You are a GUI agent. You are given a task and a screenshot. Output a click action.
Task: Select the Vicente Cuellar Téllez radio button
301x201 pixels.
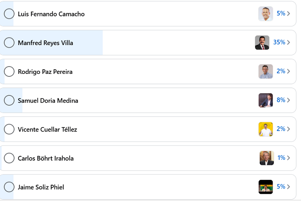coord(9,129)
